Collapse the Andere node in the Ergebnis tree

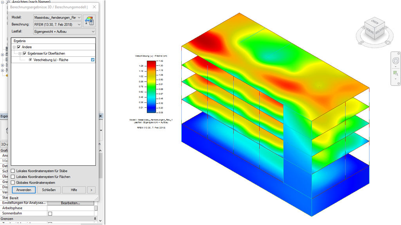[14, 47]
